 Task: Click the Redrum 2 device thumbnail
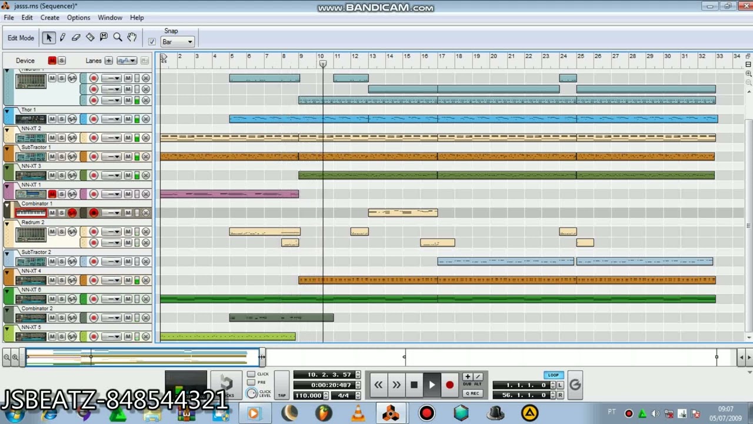tap(31, 234)
